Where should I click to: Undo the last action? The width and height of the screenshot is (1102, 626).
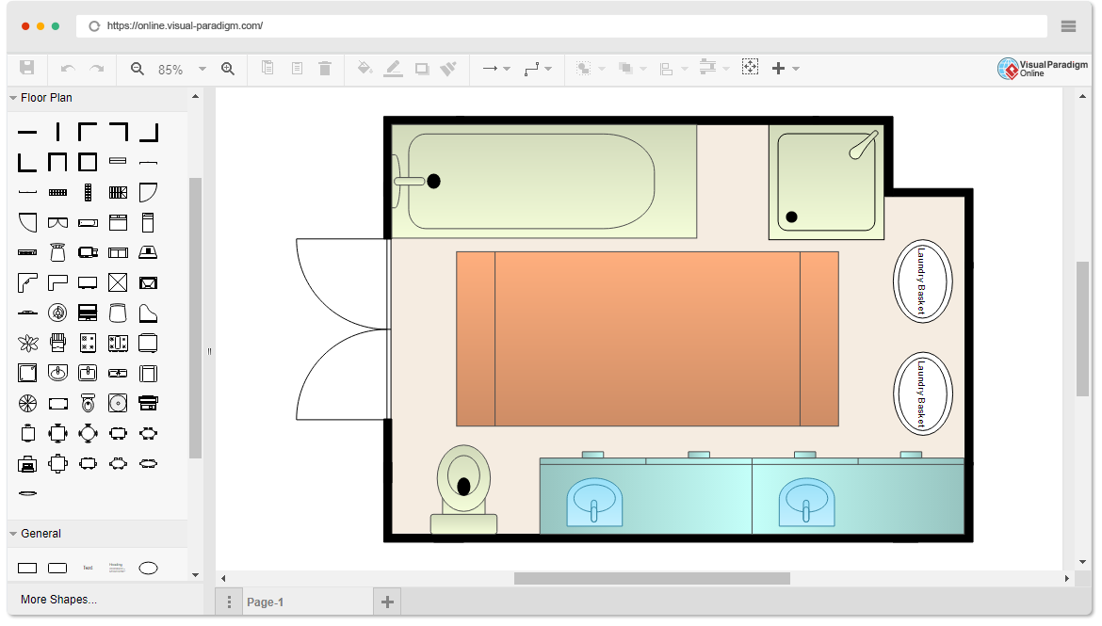68,68
